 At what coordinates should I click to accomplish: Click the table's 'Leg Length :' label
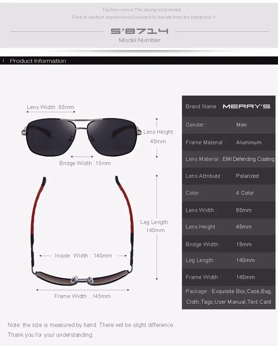point(201,260)
